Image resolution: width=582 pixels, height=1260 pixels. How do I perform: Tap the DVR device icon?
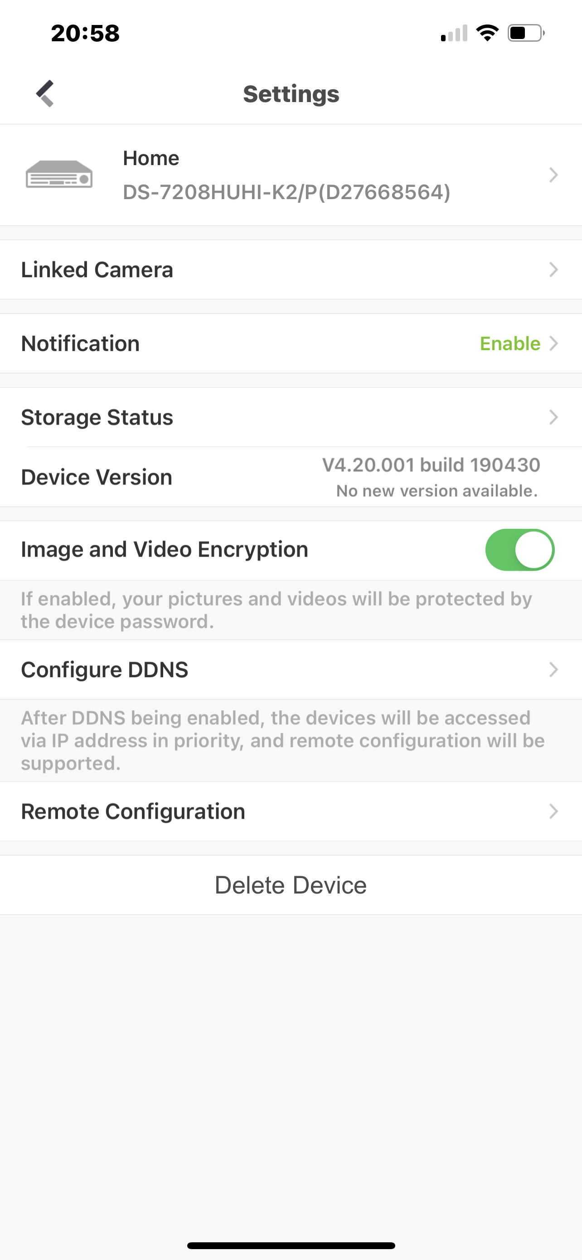[59, 175]
